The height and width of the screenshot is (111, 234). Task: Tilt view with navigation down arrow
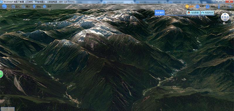pos(225,20)
